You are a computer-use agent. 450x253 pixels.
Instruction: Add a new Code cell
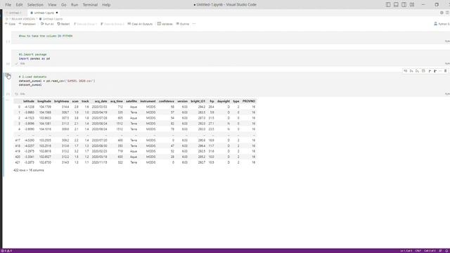click(x=10, y=24)
